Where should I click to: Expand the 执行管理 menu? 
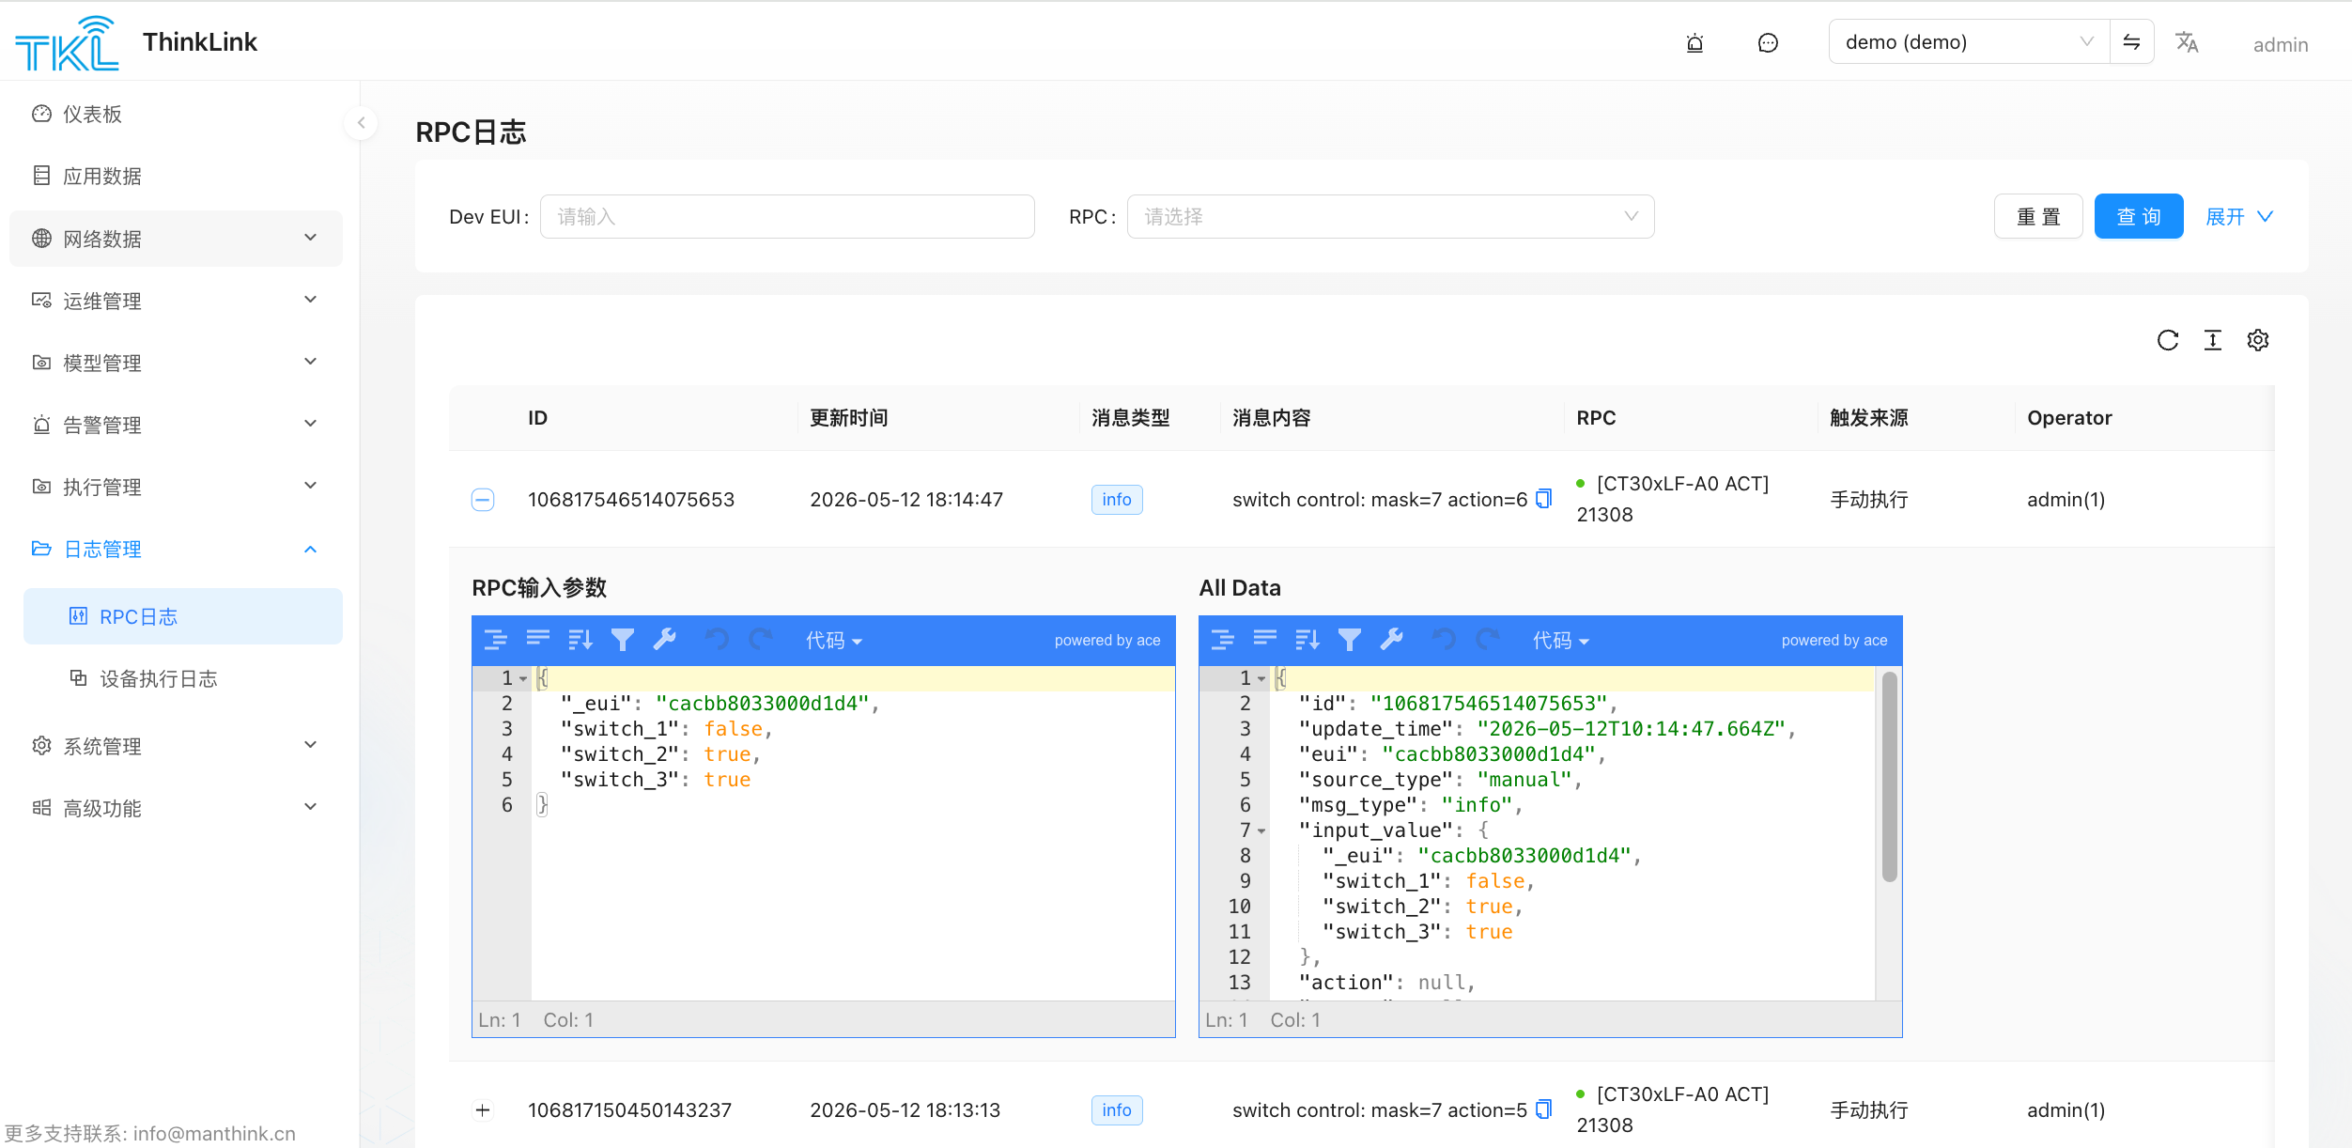tap(176, 487)
